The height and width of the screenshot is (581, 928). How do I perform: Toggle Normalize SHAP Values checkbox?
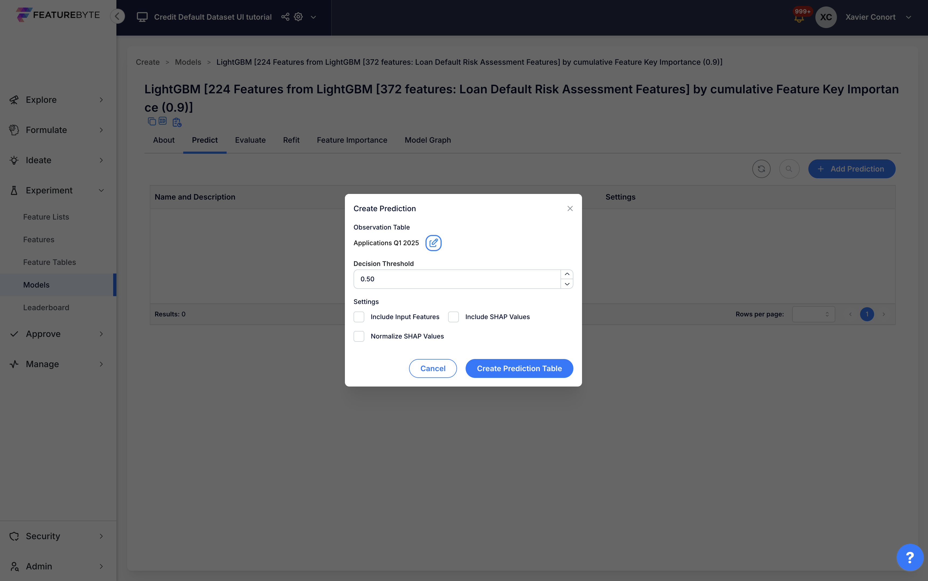pos(359,336)
